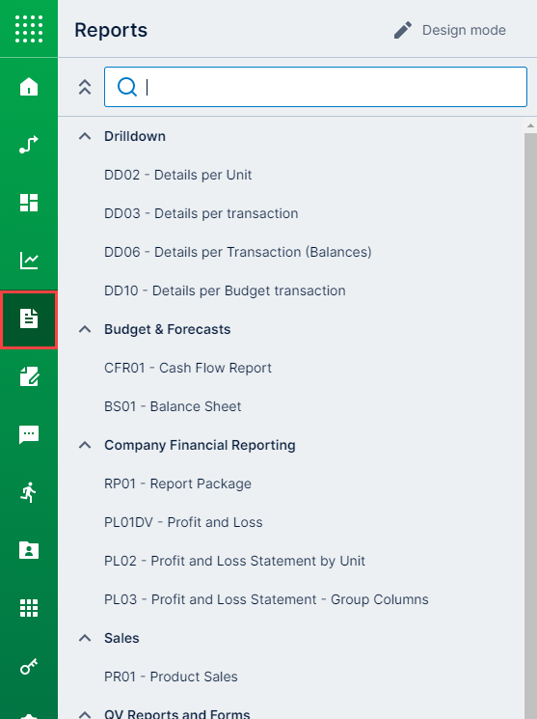This screenshot has height=719, width=537.
Task: Open the Dashboards tiles icon
Action: pos(29,203)
